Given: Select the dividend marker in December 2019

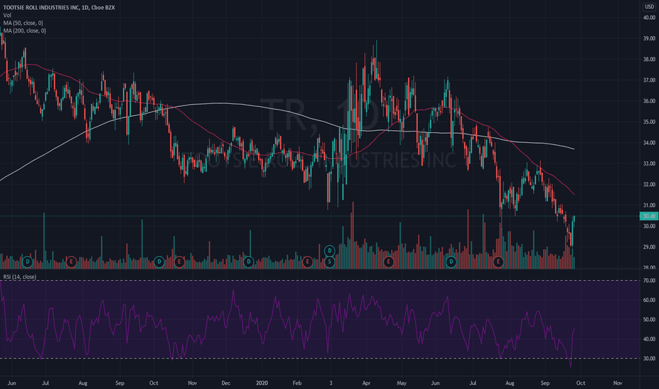Looking at the screenshot, I should [249, 262].
